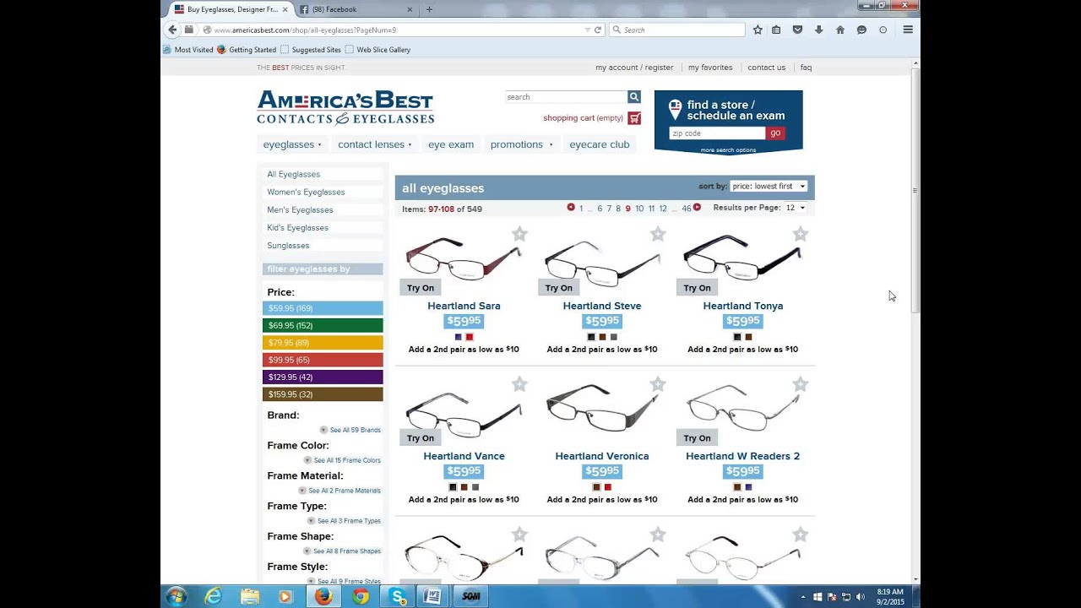Image resolution: width=1081 pixels, height=608 pixels.
Task: Open a new browser tab
Action: (x=429, y=9)
